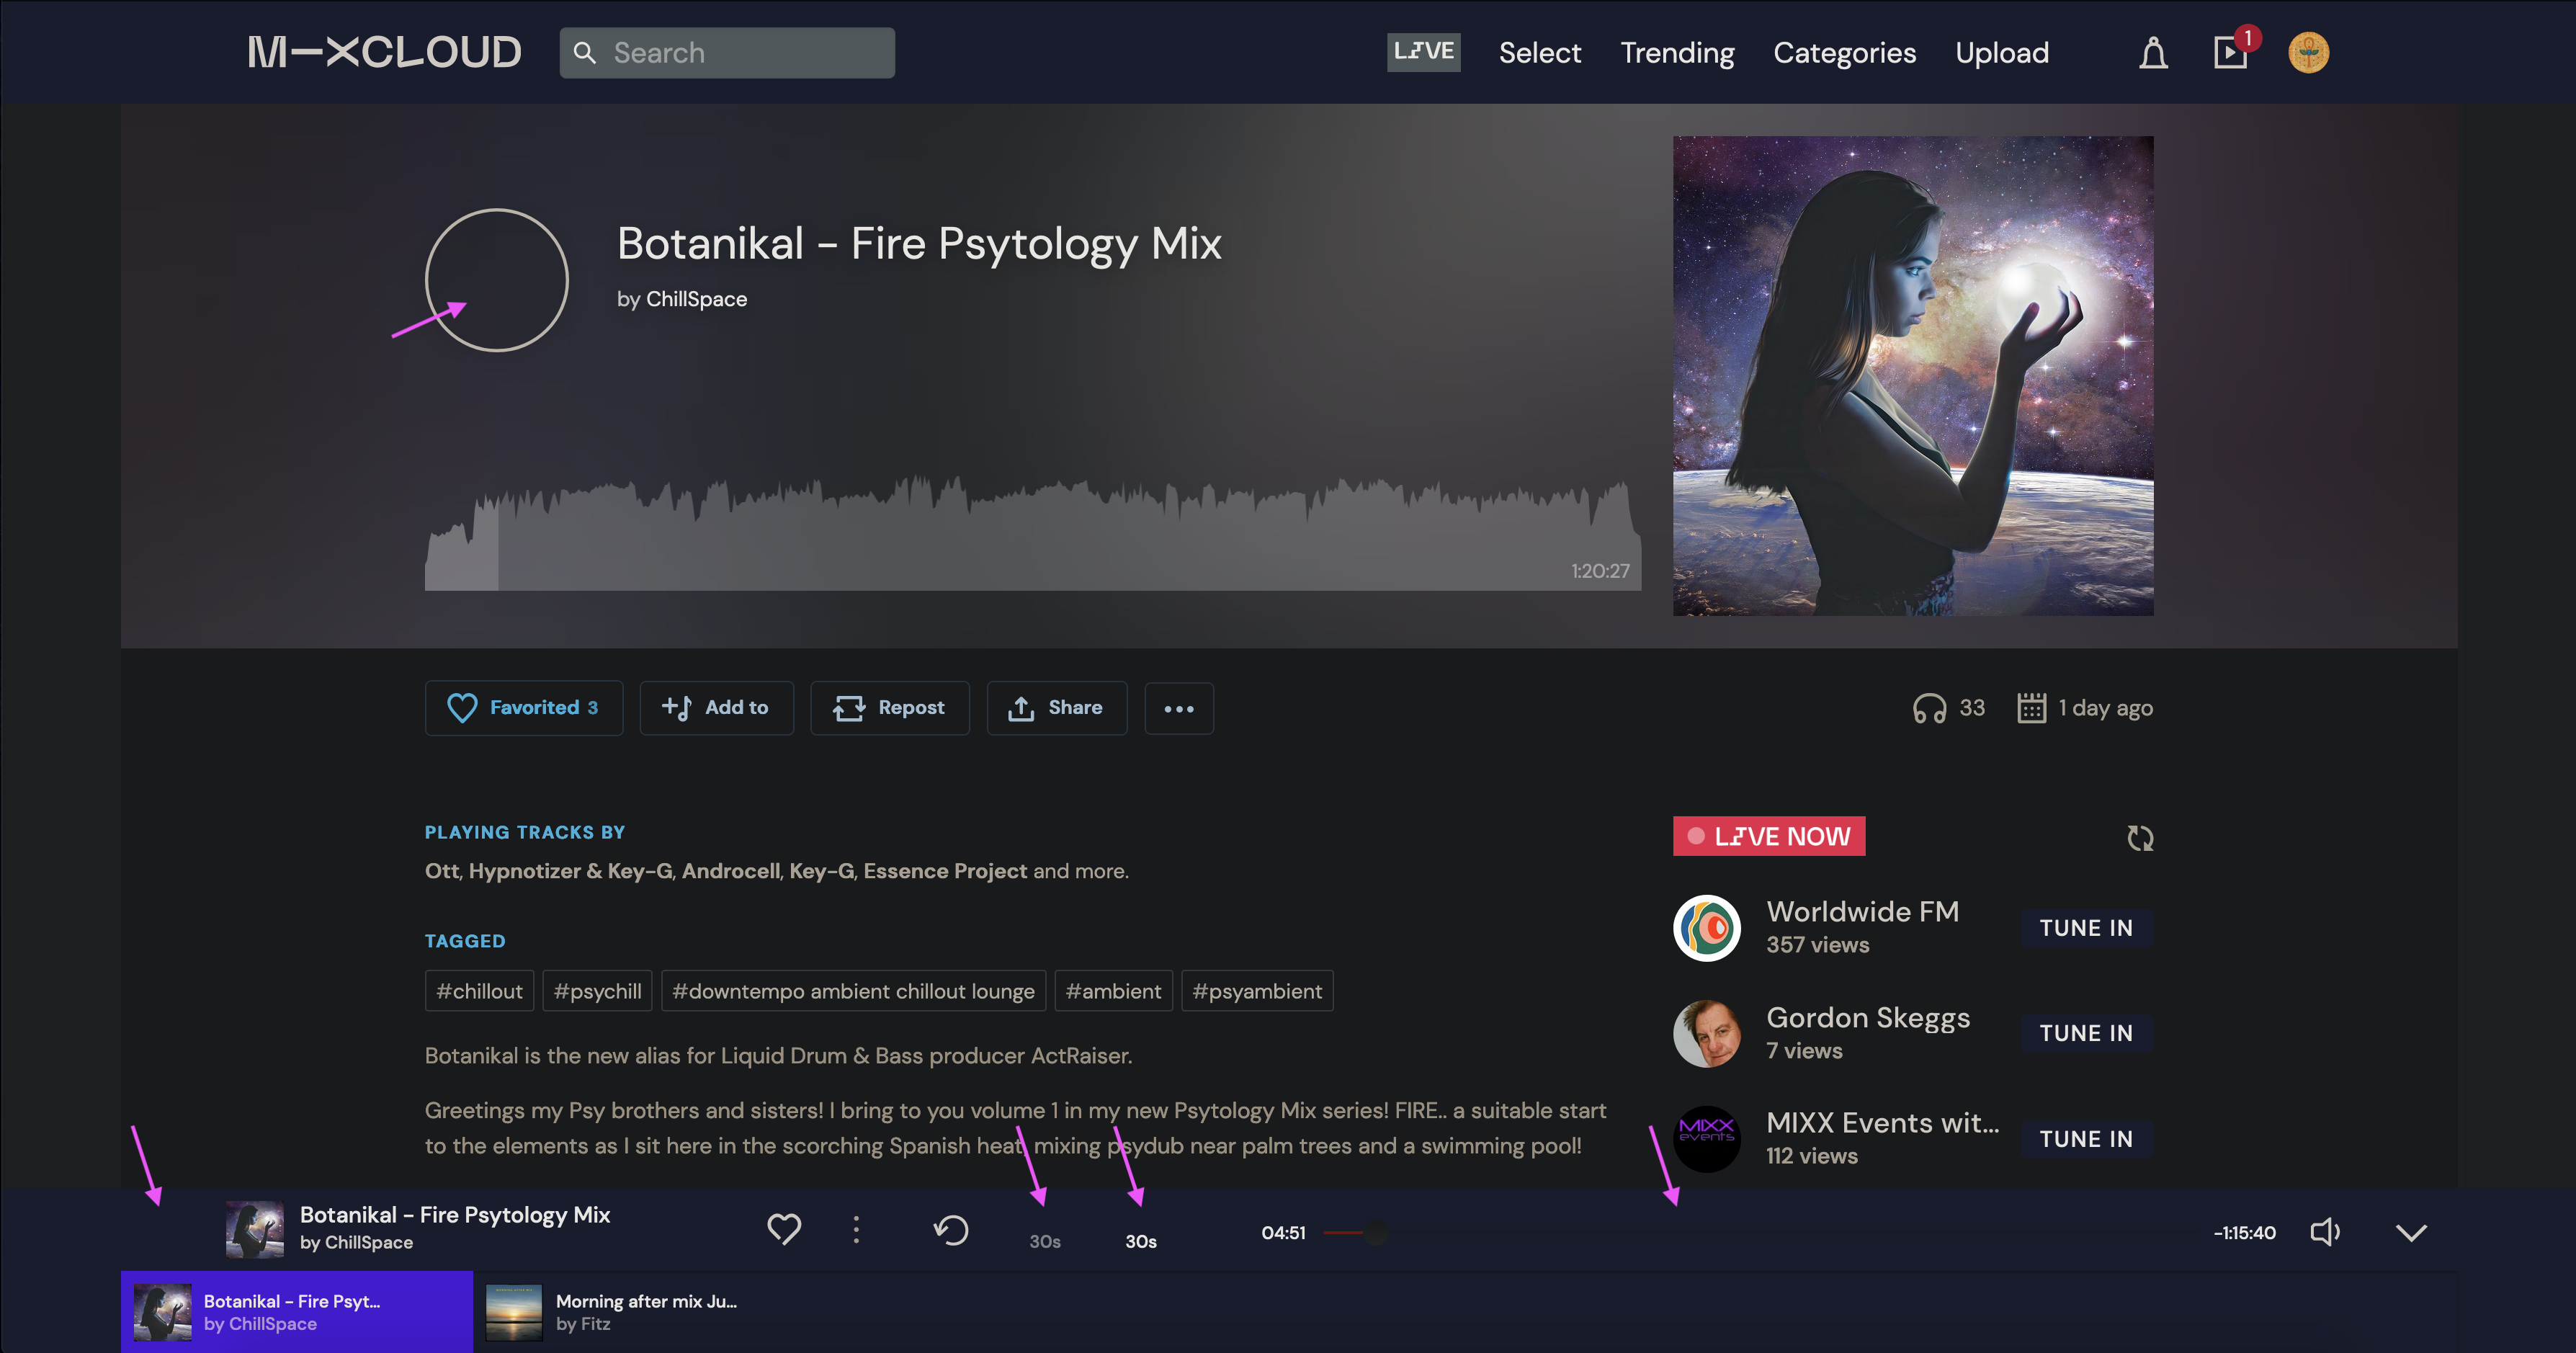Open the mini player three-dot menu

856,1230
